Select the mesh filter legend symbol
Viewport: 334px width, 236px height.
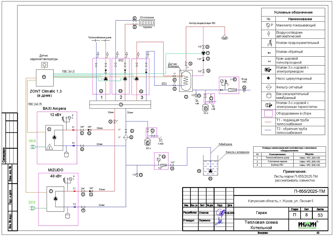point(268,87)
